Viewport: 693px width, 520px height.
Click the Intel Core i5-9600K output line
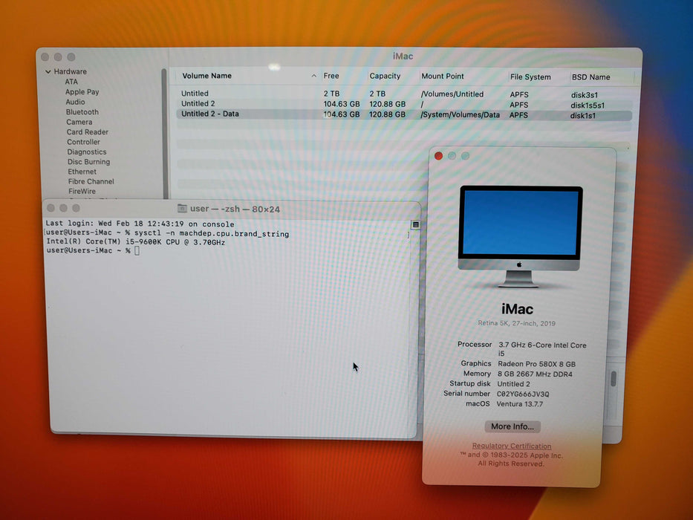136,242
